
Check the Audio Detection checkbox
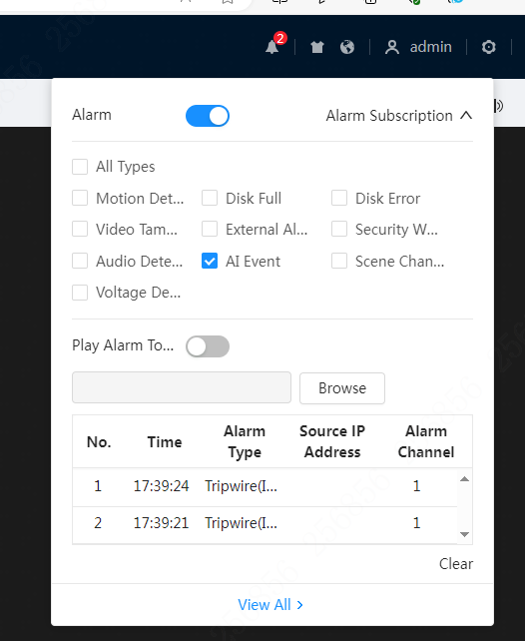(80, 261)
